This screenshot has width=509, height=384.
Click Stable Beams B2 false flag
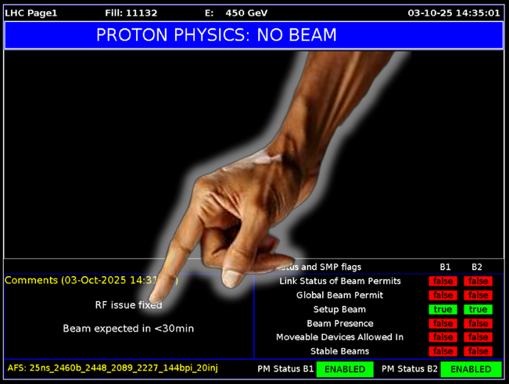pos(478,352)
